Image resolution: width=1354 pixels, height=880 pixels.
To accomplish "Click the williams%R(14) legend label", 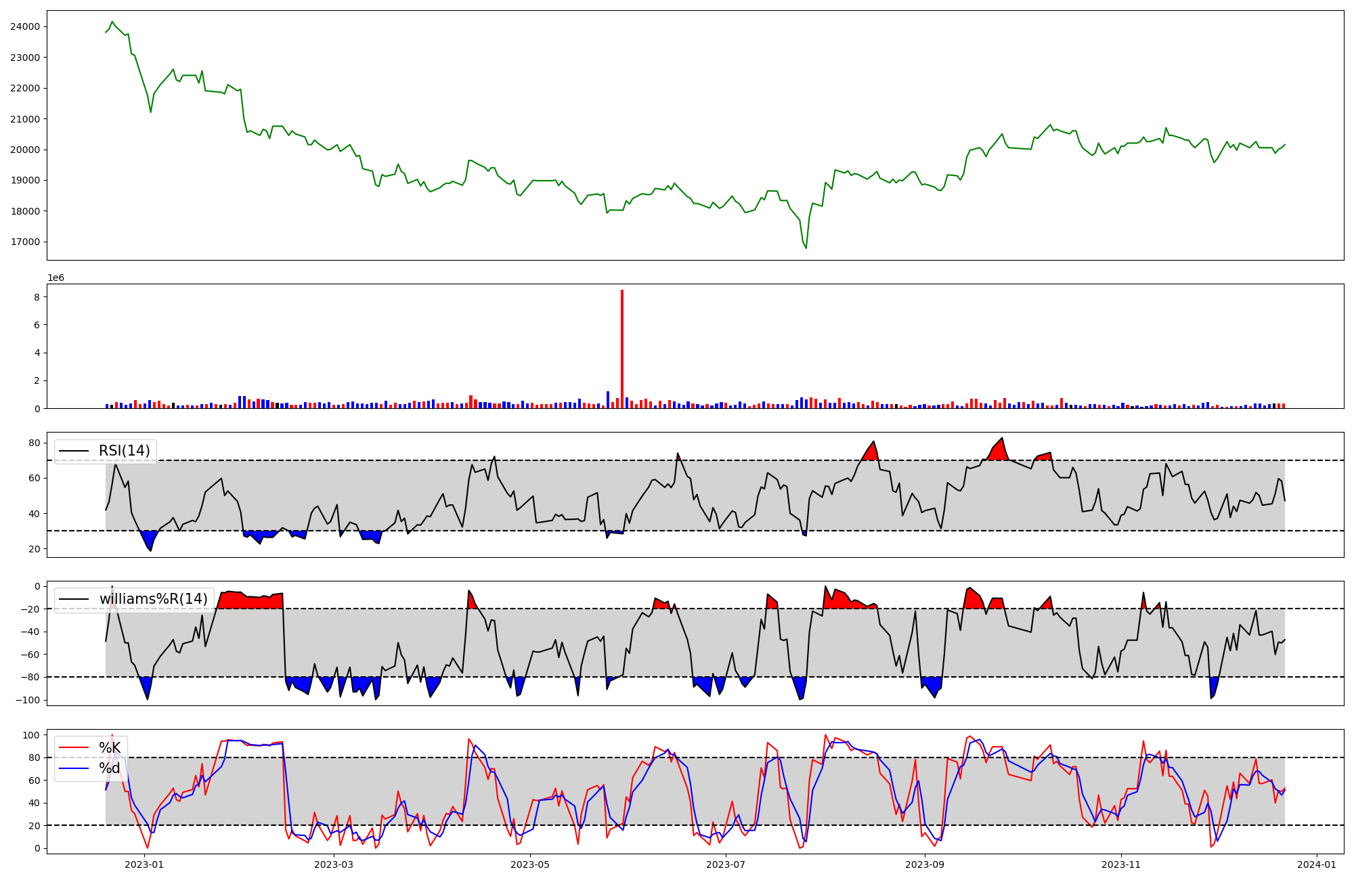I will (x=153, y=599).
